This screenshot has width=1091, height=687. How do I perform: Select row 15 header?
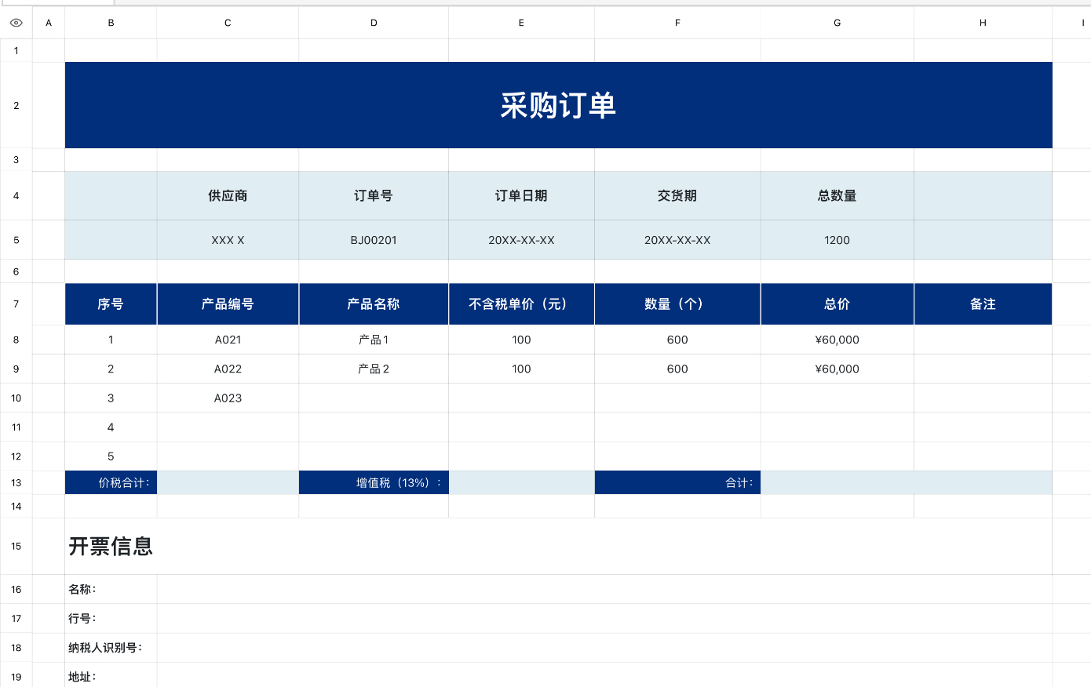coord(16,546)
